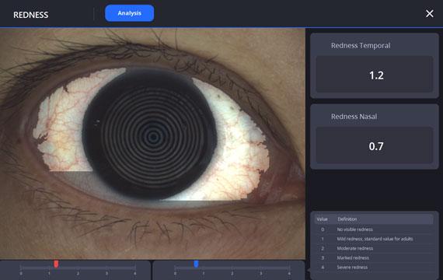Click the Redness Nasal panel heading
Screen dimensions: 443x280
(x=354, y=117)
